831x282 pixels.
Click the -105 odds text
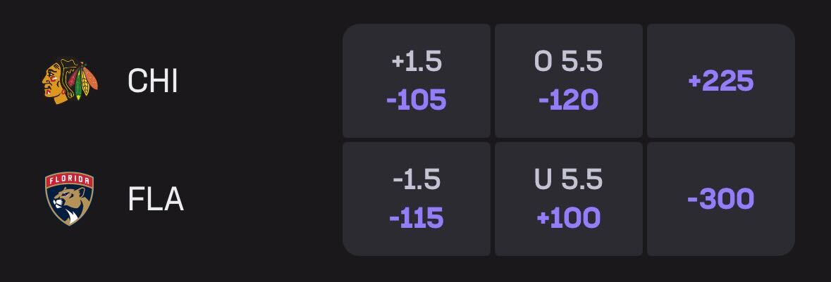pos(417,100)
